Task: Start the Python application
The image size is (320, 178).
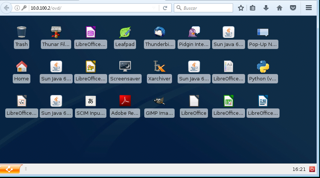Action: coord(263,67)
